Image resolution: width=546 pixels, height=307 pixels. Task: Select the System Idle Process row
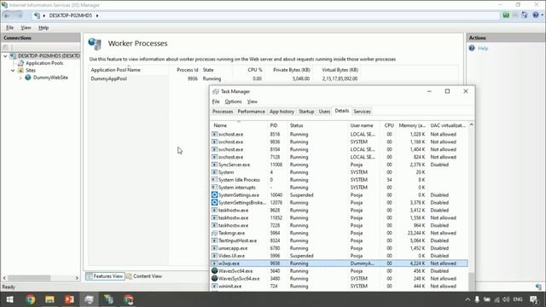340,180
